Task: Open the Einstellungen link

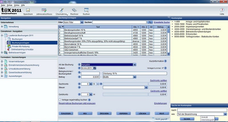Action: [160, 103]
